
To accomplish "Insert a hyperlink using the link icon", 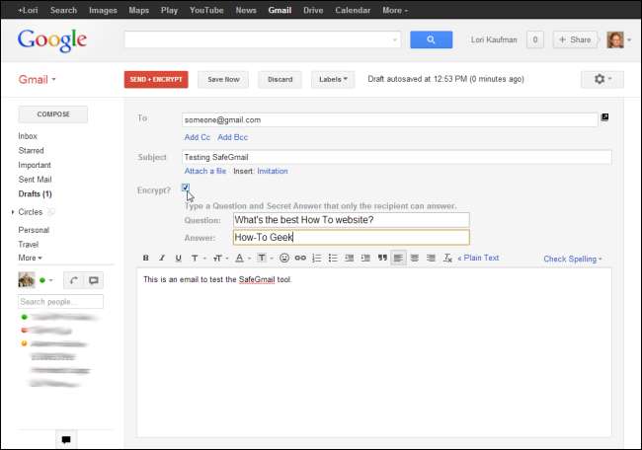I will [x=300, y=259].
